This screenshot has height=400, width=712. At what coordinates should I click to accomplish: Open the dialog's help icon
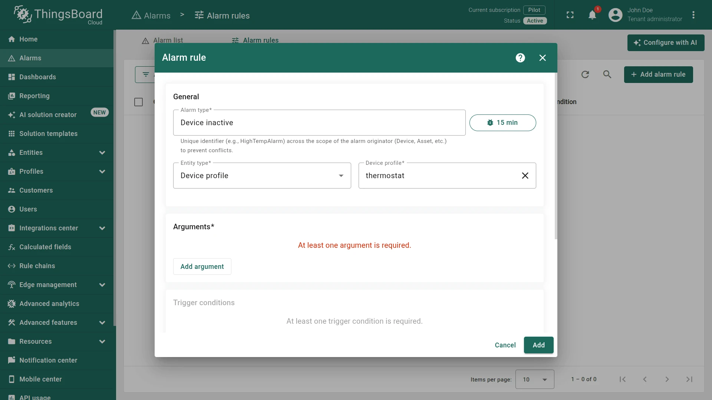click(520, 58)
